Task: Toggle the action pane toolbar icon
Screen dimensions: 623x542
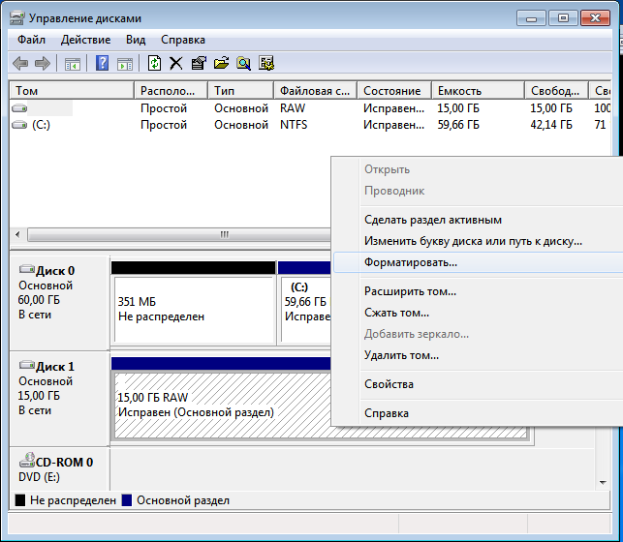Action: coord(125,64)
